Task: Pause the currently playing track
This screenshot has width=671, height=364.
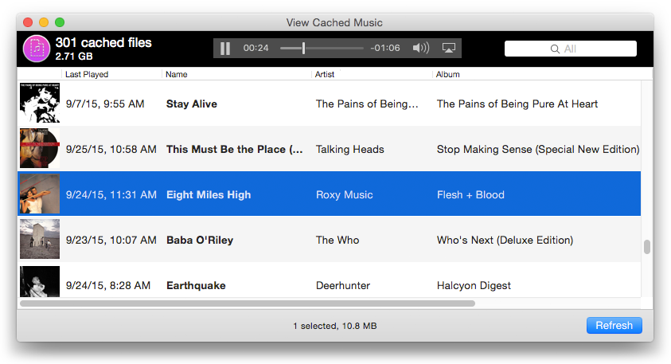Action: coord(225,49)
